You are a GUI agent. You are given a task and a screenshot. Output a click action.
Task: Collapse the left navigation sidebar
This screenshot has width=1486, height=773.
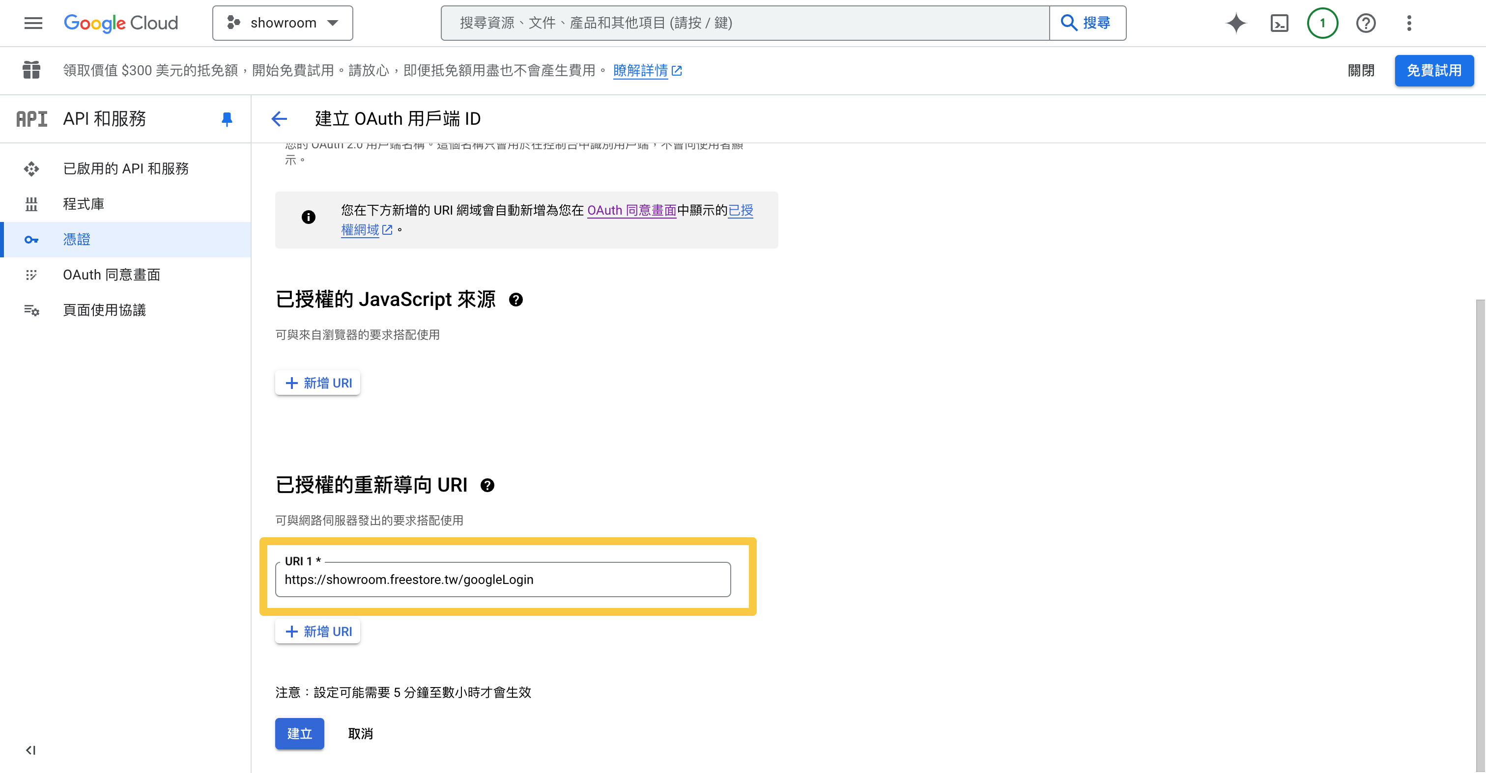click(30, 750)
